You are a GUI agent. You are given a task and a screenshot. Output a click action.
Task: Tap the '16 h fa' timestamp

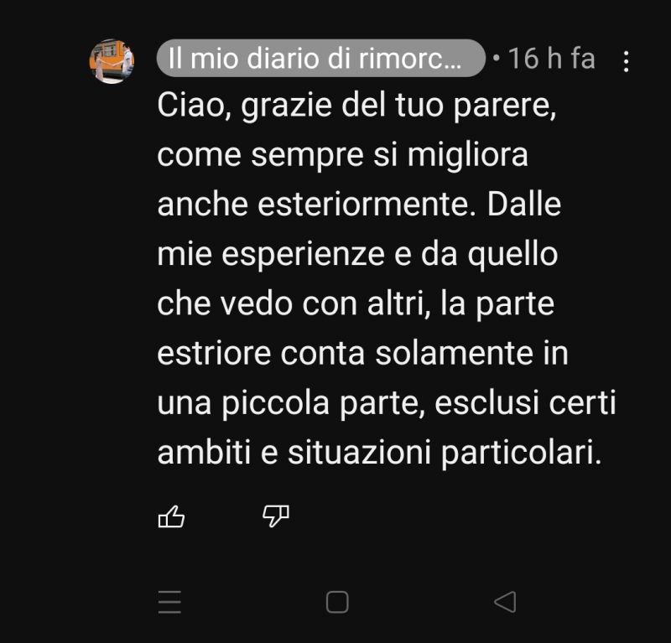(552, 58)
